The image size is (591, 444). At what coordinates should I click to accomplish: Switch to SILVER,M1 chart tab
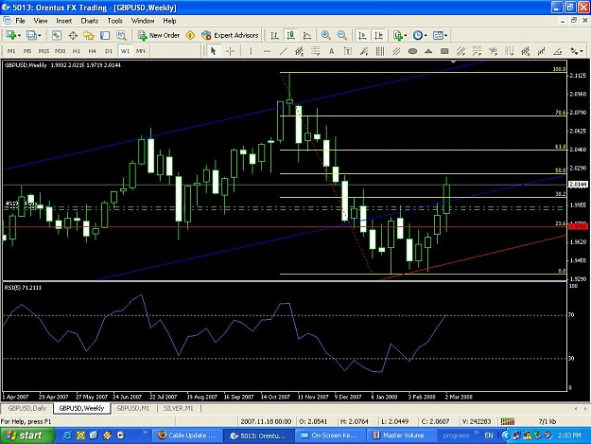(179, 408)
